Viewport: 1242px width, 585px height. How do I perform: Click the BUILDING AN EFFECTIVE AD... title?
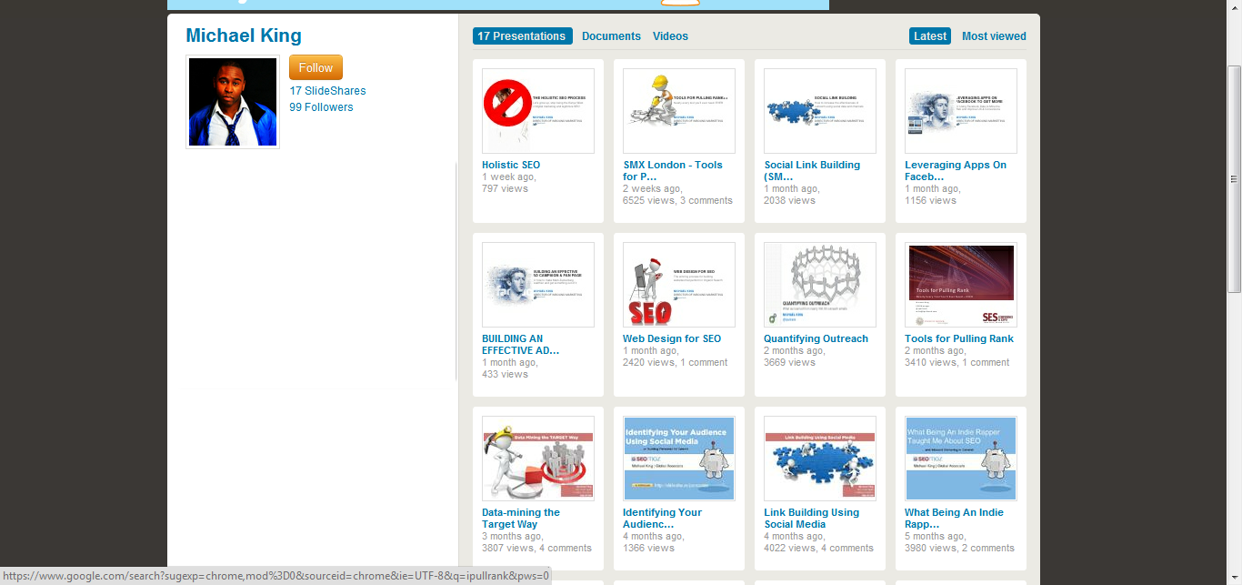point(521,345)
